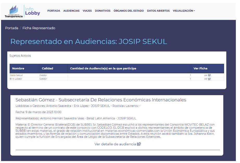Screen dimensions: 240x163
Task: Click the 'Gestor' cell in Erik López row
Action: click(53, 79)
